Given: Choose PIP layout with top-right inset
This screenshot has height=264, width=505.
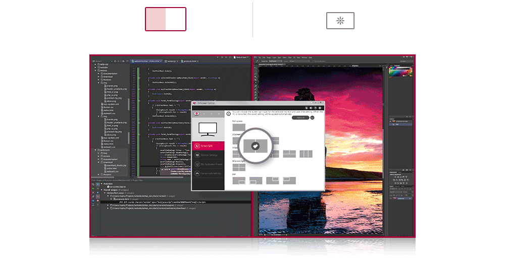Looking at the screenshot, I should [273, 180].
